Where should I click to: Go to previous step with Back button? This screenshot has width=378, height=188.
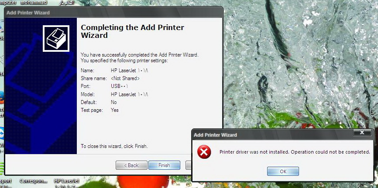pos(131,165)
